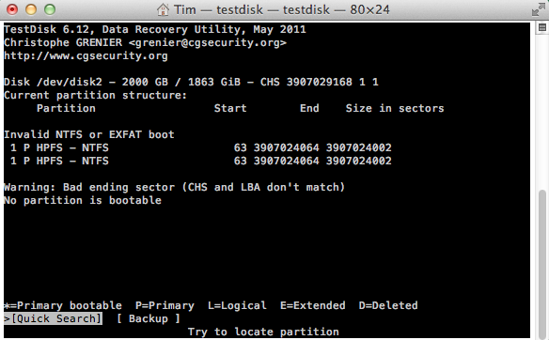549x340 pixels.
Task: Click the home folder icon in title bar
Action: pos(163,9)
